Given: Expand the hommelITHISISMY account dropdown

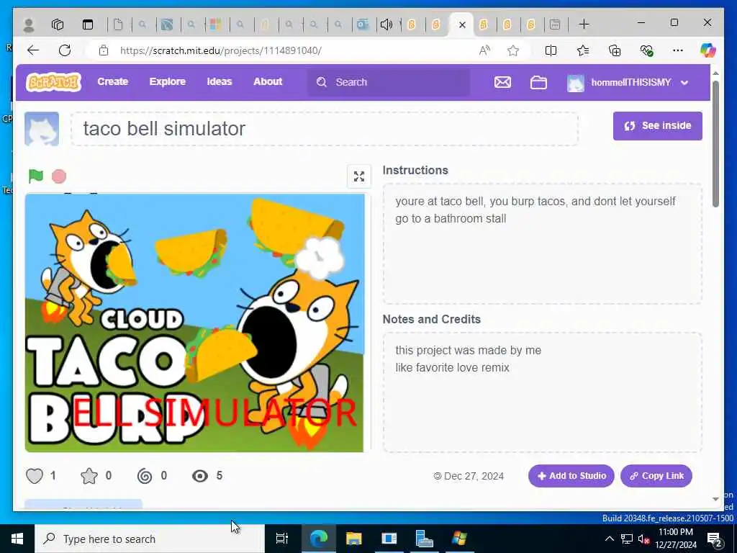Looking at the screenshot, I should coord(684,83).
